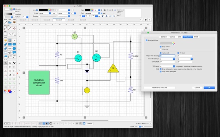The width and height of the screenshot is (220, 137).
Task: Uncheck Show grid lines
Action: tap(147, 40)
